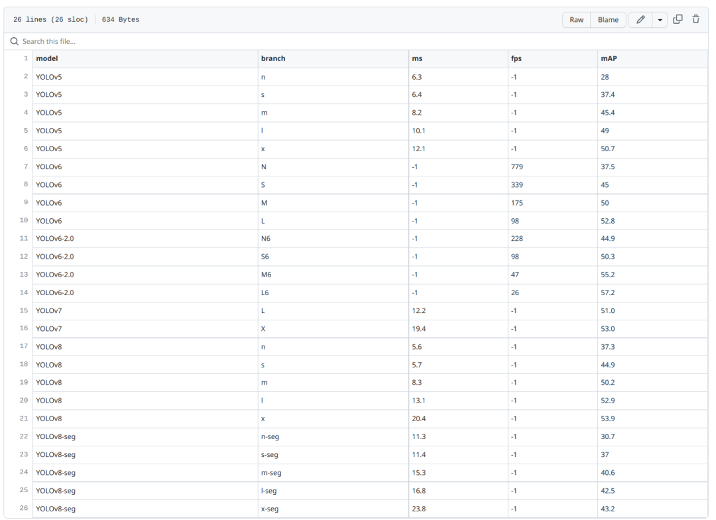Image resolution: width=716 pixels, height=520 pixels.
Task: Select line number 26
Action: pos(23,508)
